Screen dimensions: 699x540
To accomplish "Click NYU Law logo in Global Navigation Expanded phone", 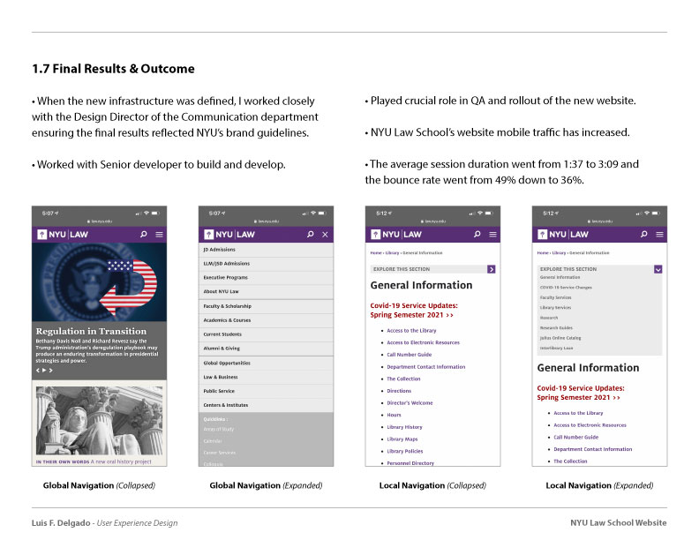I will [229, 235].
